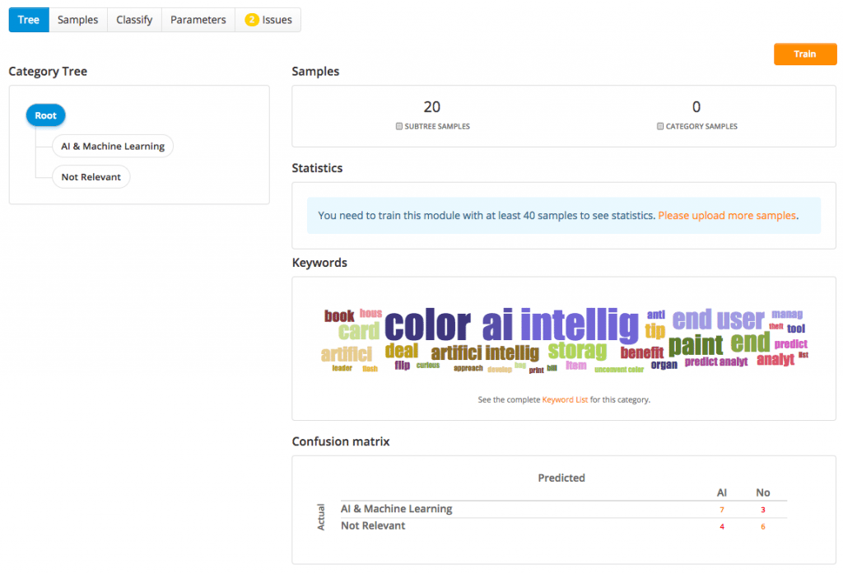Follow the 'Please upload more samples' link
This screenshot has width=843, height=574.
click(727, 216)
